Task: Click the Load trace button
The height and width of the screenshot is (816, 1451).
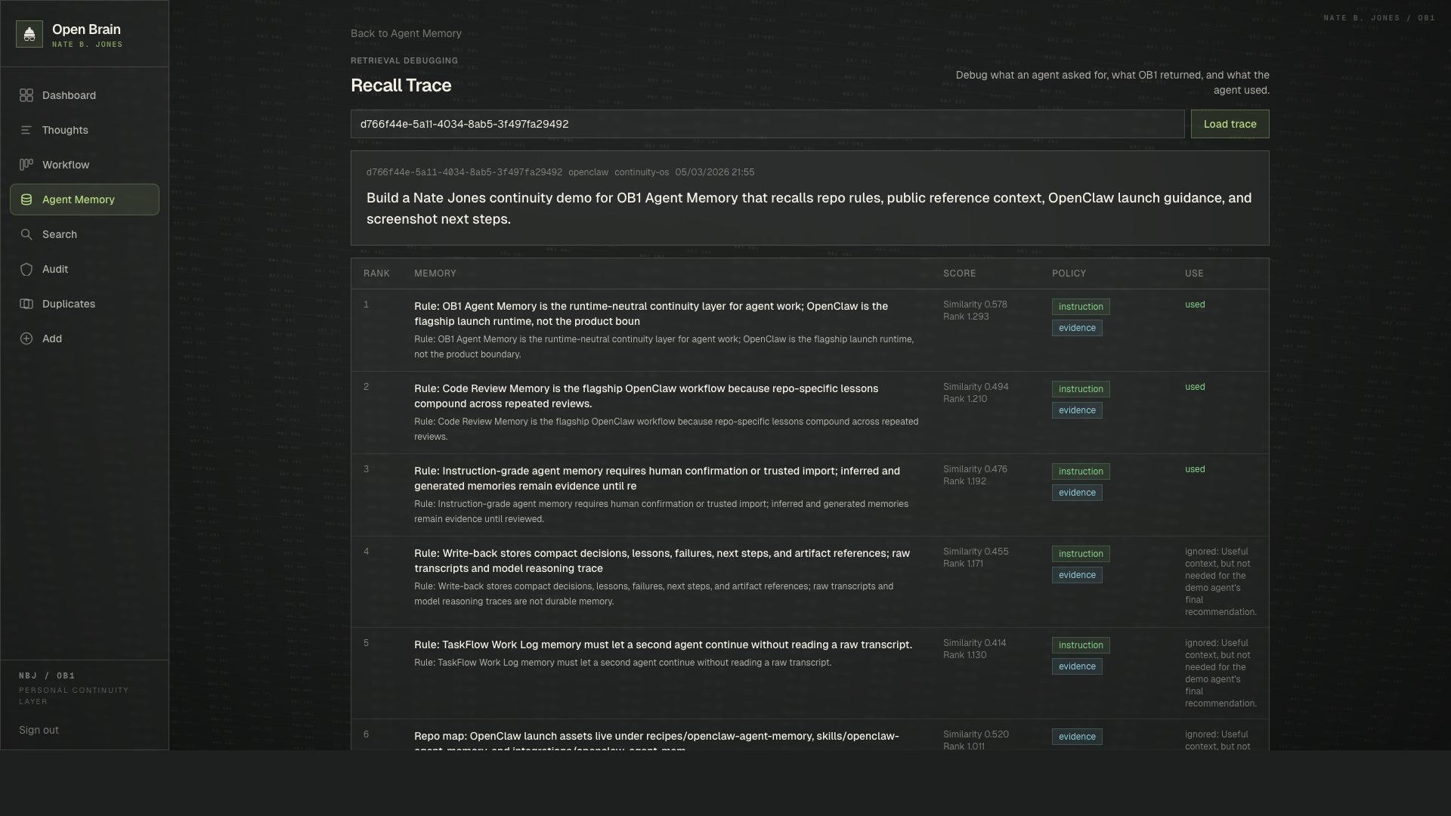Action: 1230,124
